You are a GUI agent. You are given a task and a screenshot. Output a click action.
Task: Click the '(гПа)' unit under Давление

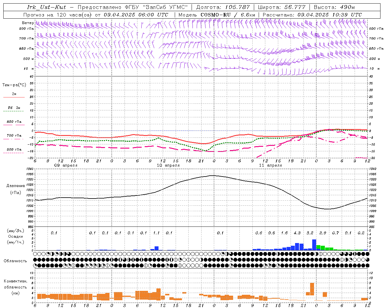click(x=16, y=193)
